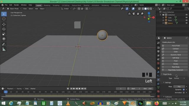Open the Rigid Body Type dropdown
The height and width of the screenshot is (106, 189).
[179, 78]
